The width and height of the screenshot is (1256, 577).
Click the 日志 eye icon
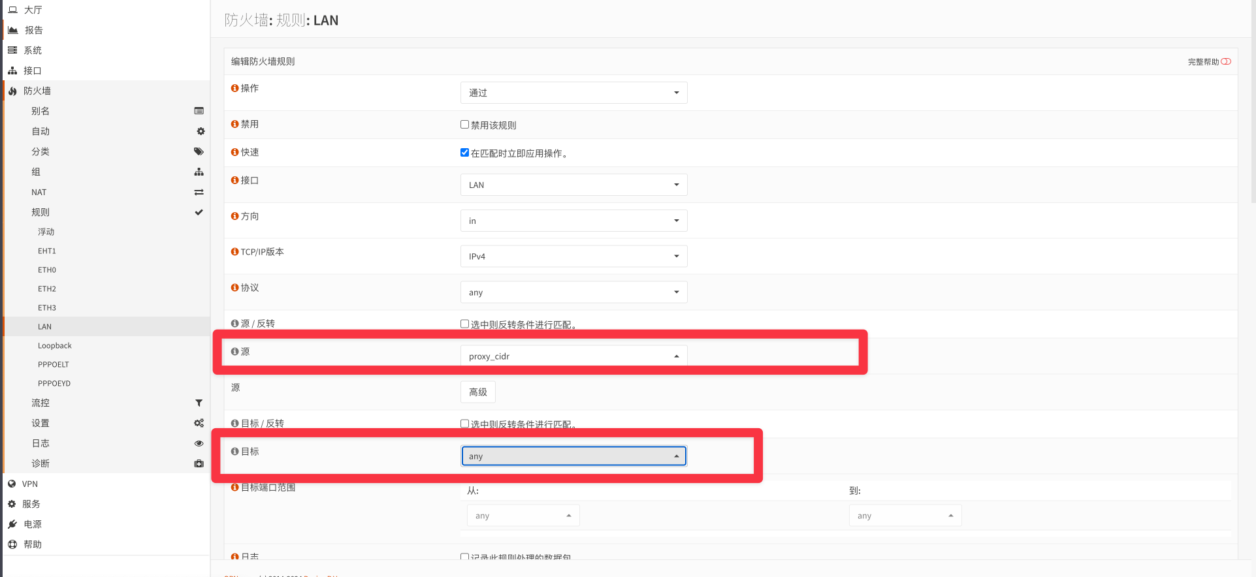pyautogui.click(x=199, y=443)
